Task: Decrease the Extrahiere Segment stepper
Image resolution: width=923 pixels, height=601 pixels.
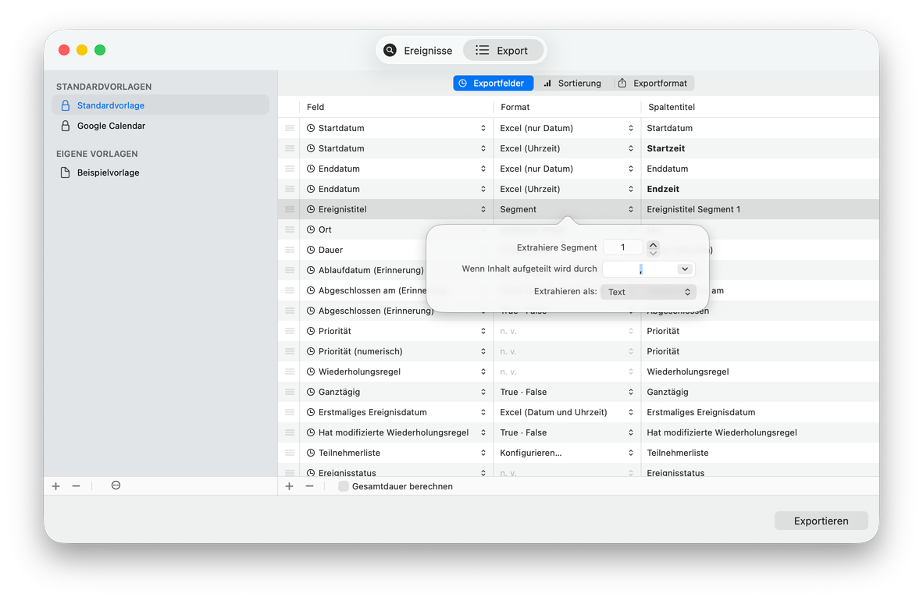Action: [x=653, y=253]
